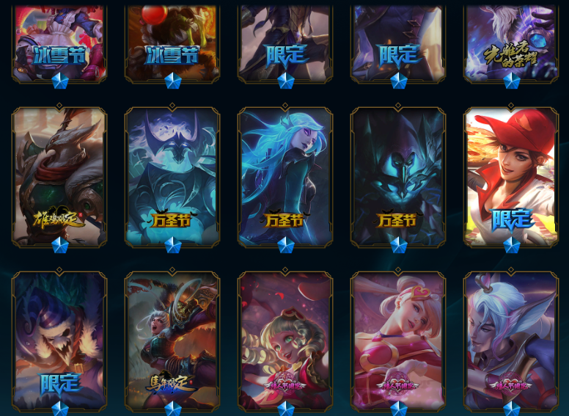
Task: Click the blue gem under the blue-haired woman 万圣节 card
Action: pos(285,245)
